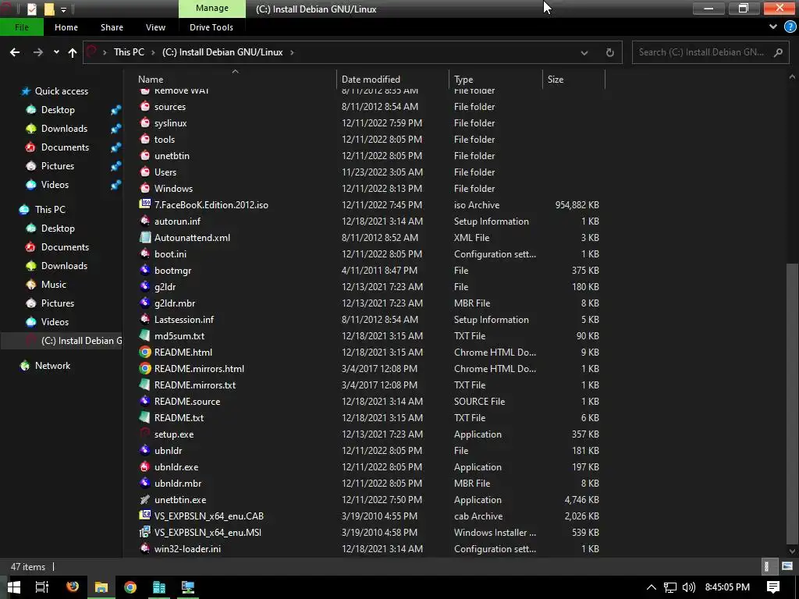The image size is (799, 599).
Task: Select the Lastsession.inf file name
Action: pos(184,319)
